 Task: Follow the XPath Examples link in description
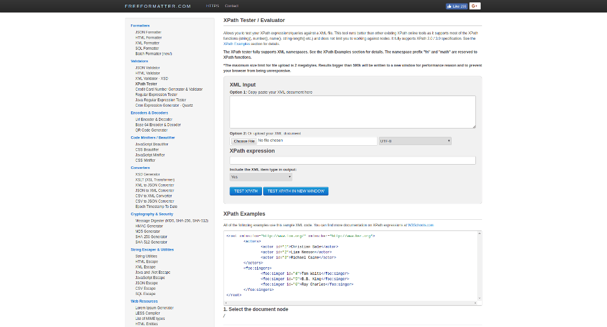[237, 44]
